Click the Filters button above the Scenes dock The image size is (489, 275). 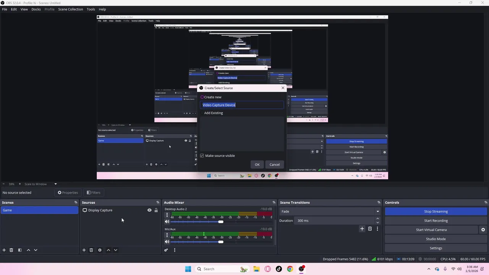point(93,192)
